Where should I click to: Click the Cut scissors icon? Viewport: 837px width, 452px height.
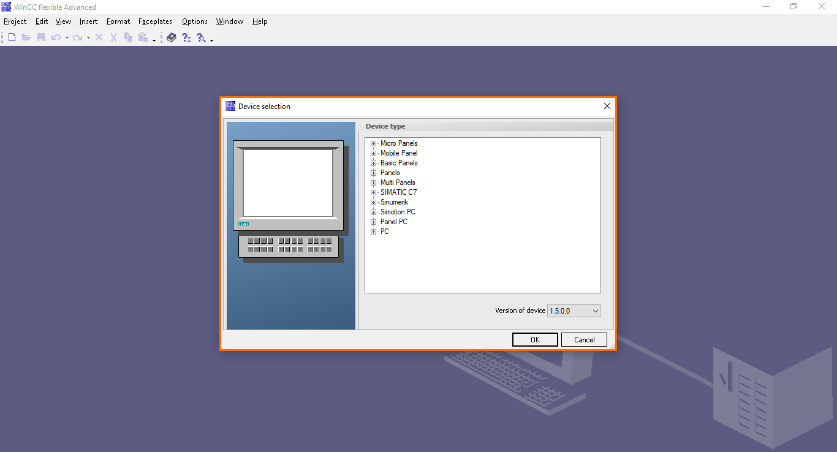[x=113, y=37]
